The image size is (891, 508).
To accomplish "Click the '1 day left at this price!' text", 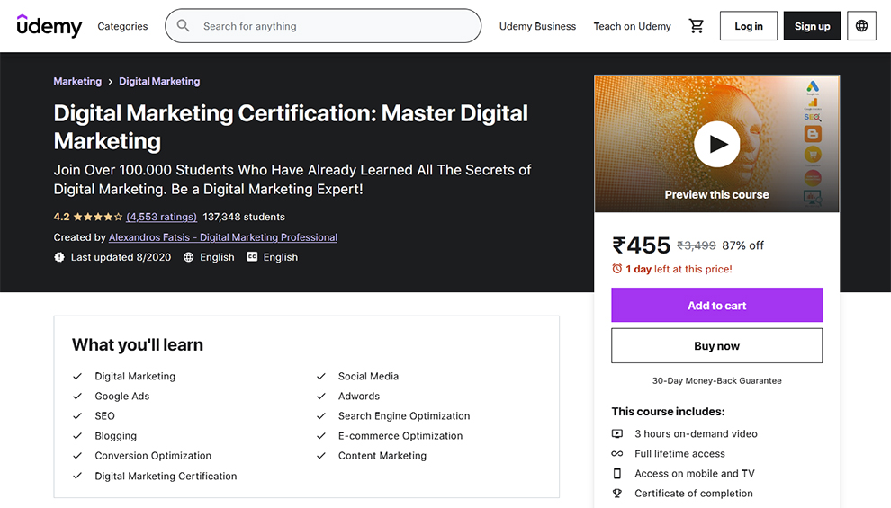I will [679, 269].
